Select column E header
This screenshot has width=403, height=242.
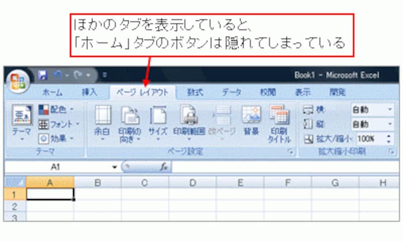[x=240, y=183]
